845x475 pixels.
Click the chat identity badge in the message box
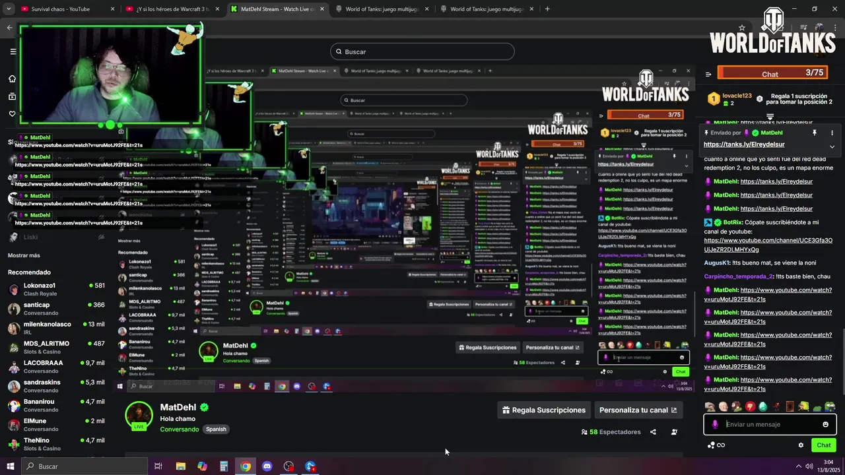715,424
